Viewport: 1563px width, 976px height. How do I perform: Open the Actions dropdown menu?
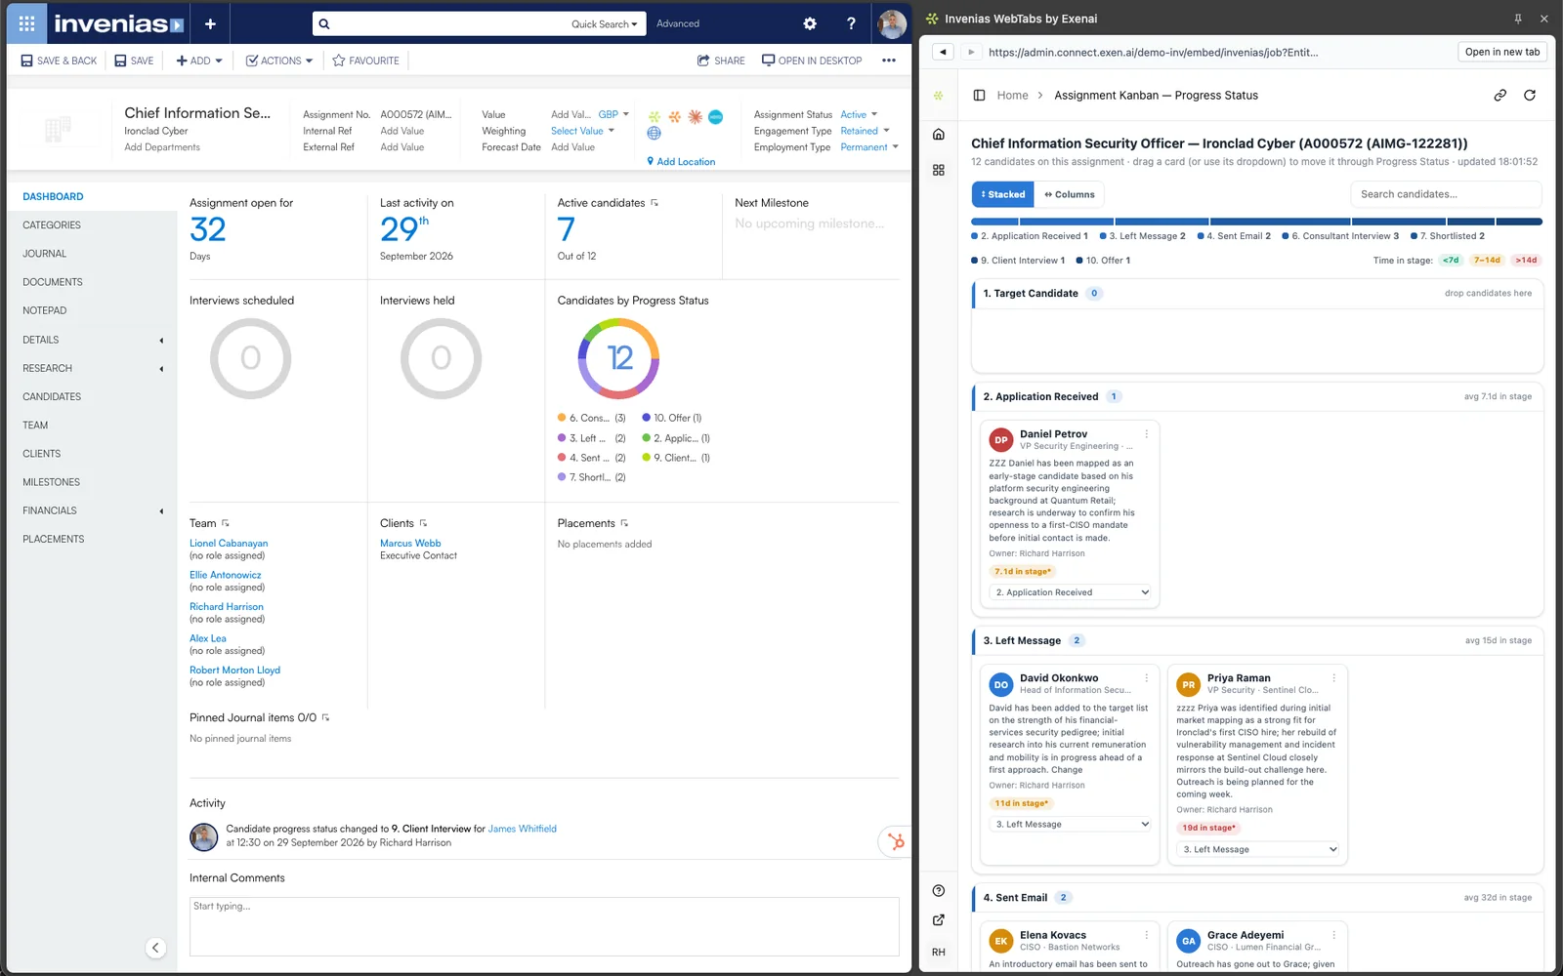(x=279, y=61)
